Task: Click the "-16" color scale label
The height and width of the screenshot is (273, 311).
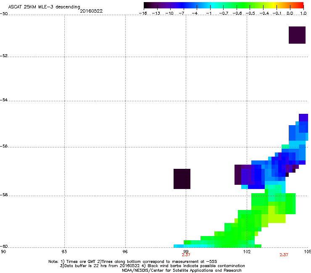Action: coord(143,13)
